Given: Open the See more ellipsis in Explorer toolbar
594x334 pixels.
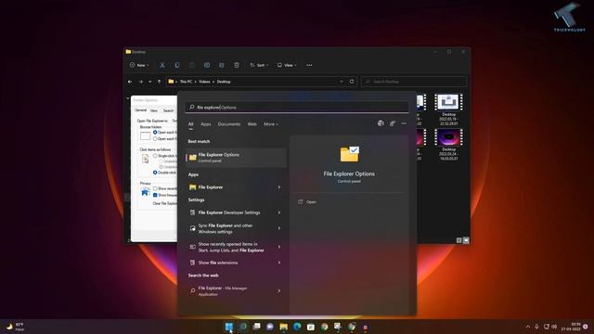Looking at the screenshot, I should tap(309, 65).
